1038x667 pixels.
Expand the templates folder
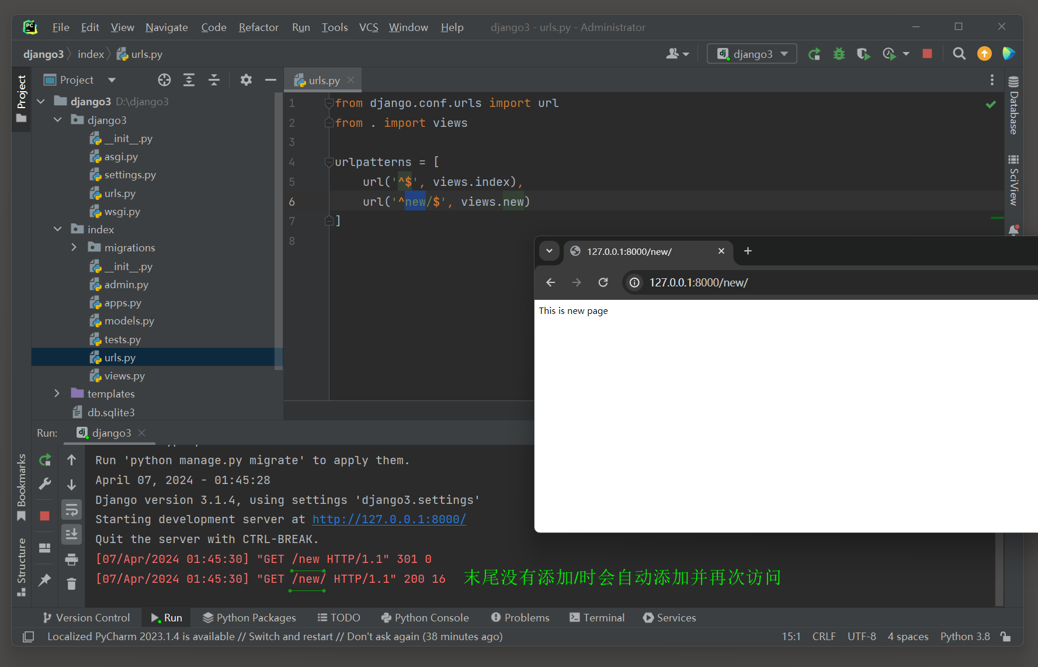click(57, 393)
